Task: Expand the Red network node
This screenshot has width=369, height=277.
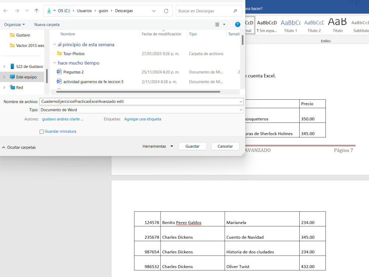Action: tap(4, 88)
